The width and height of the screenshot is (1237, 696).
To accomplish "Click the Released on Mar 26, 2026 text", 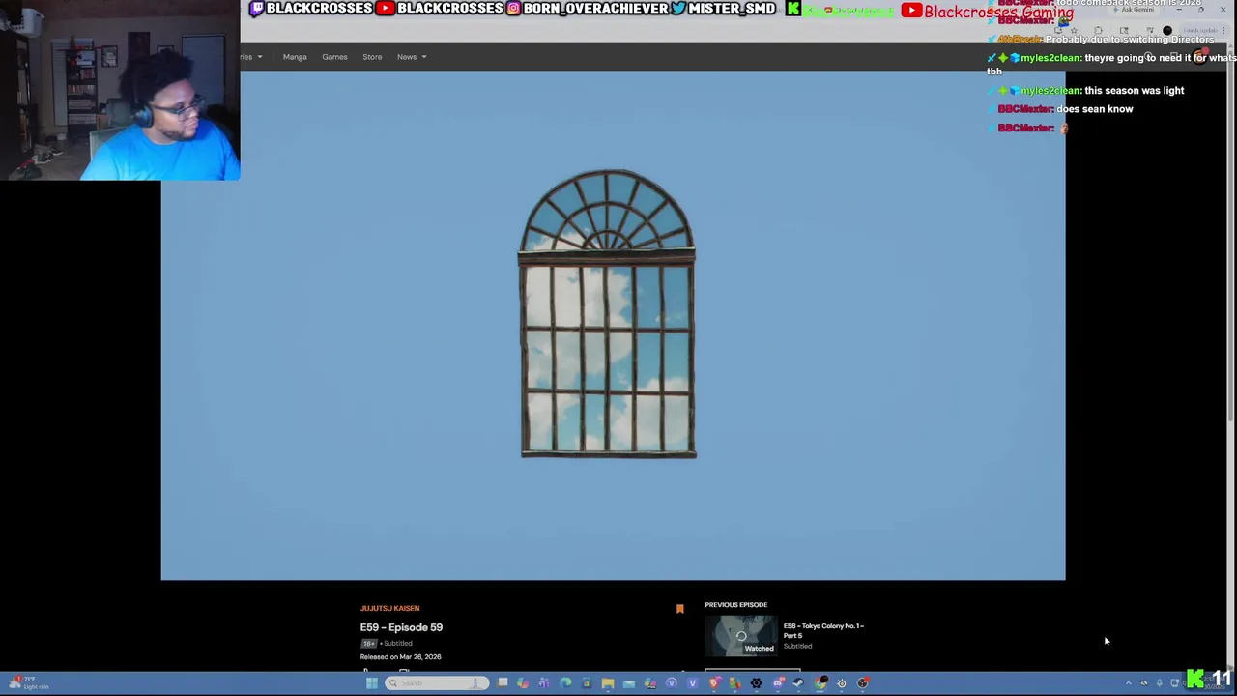I will tap(400, 657).
